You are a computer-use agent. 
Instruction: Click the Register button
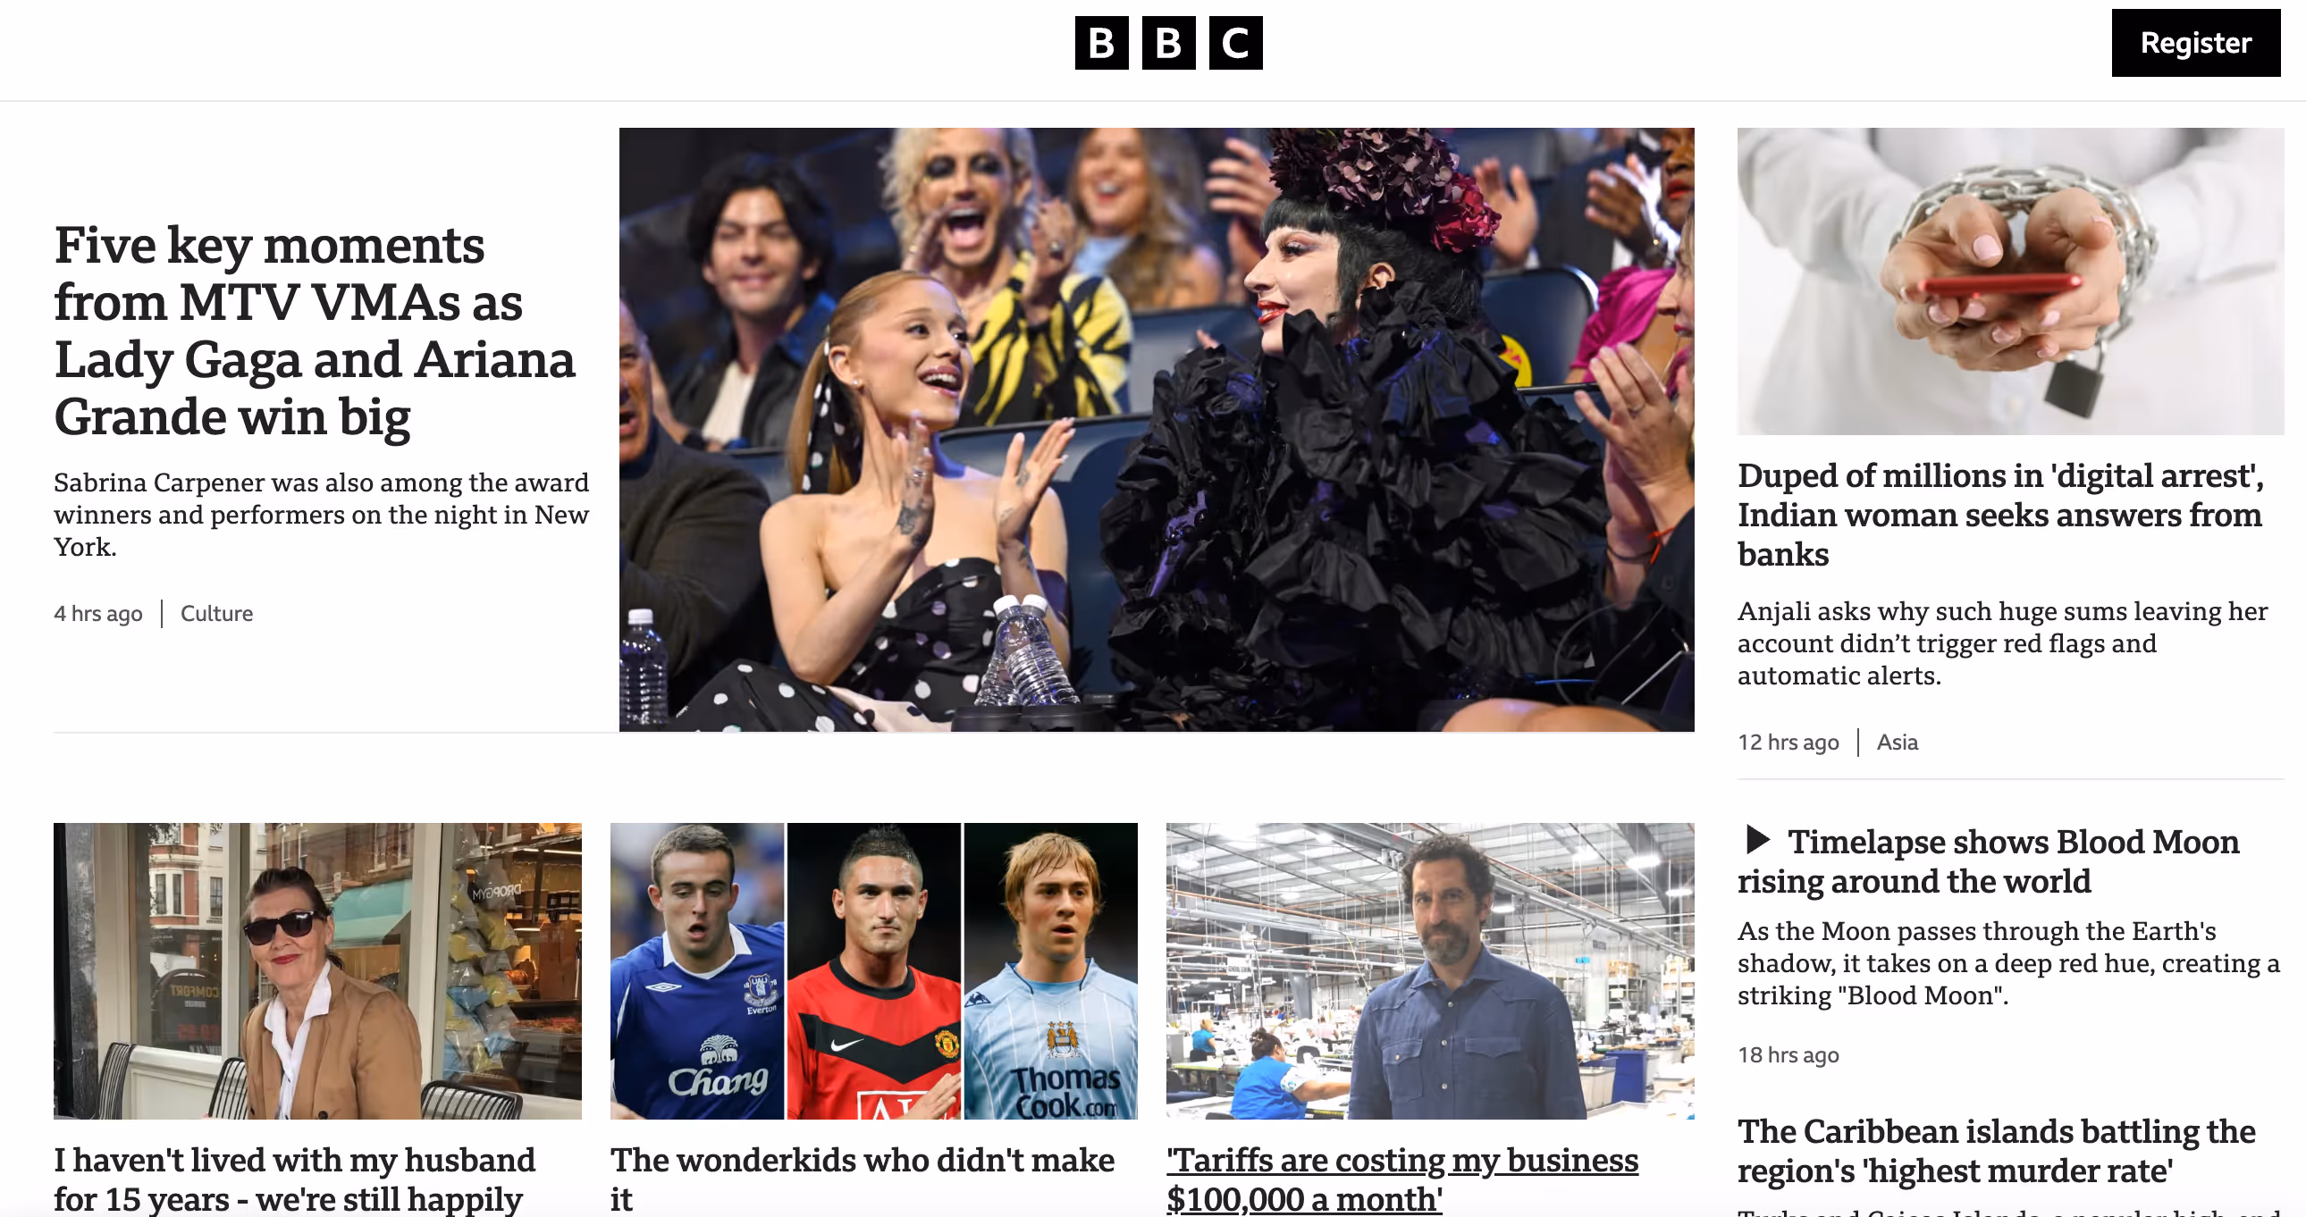[x=2195, y=43]
